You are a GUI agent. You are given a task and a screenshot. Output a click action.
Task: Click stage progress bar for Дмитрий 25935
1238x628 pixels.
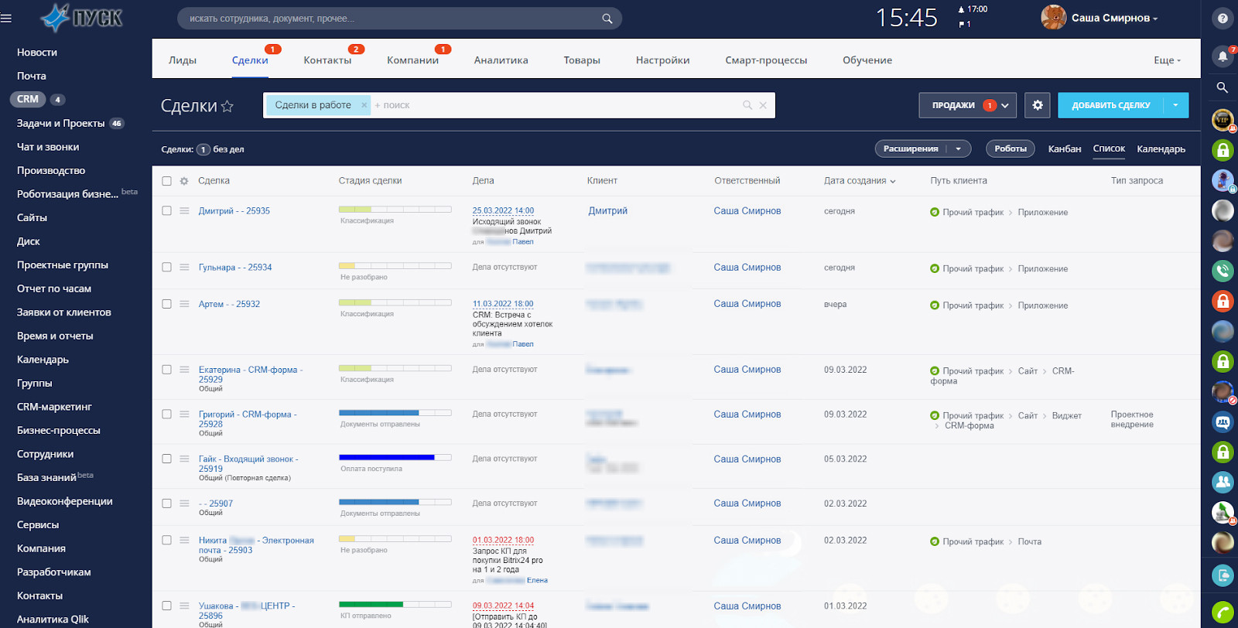click(x=395, y=210)
